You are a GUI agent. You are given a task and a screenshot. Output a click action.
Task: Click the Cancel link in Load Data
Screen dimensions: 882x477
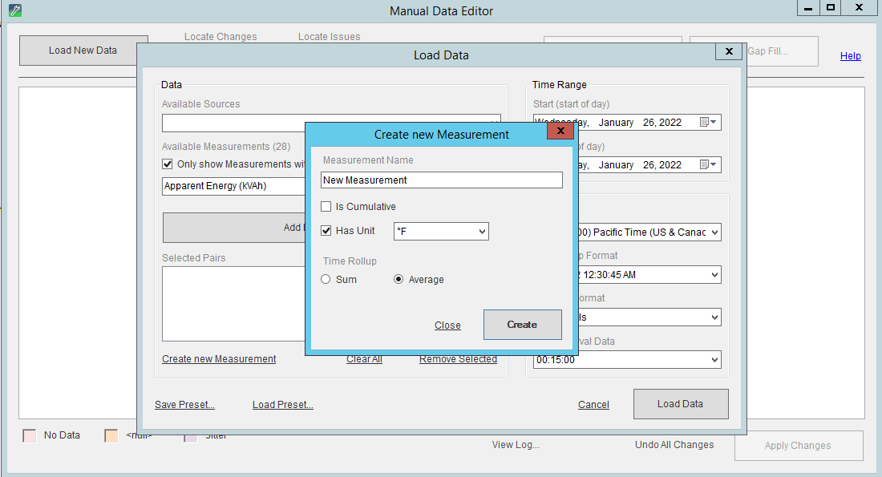coord(593,404)
